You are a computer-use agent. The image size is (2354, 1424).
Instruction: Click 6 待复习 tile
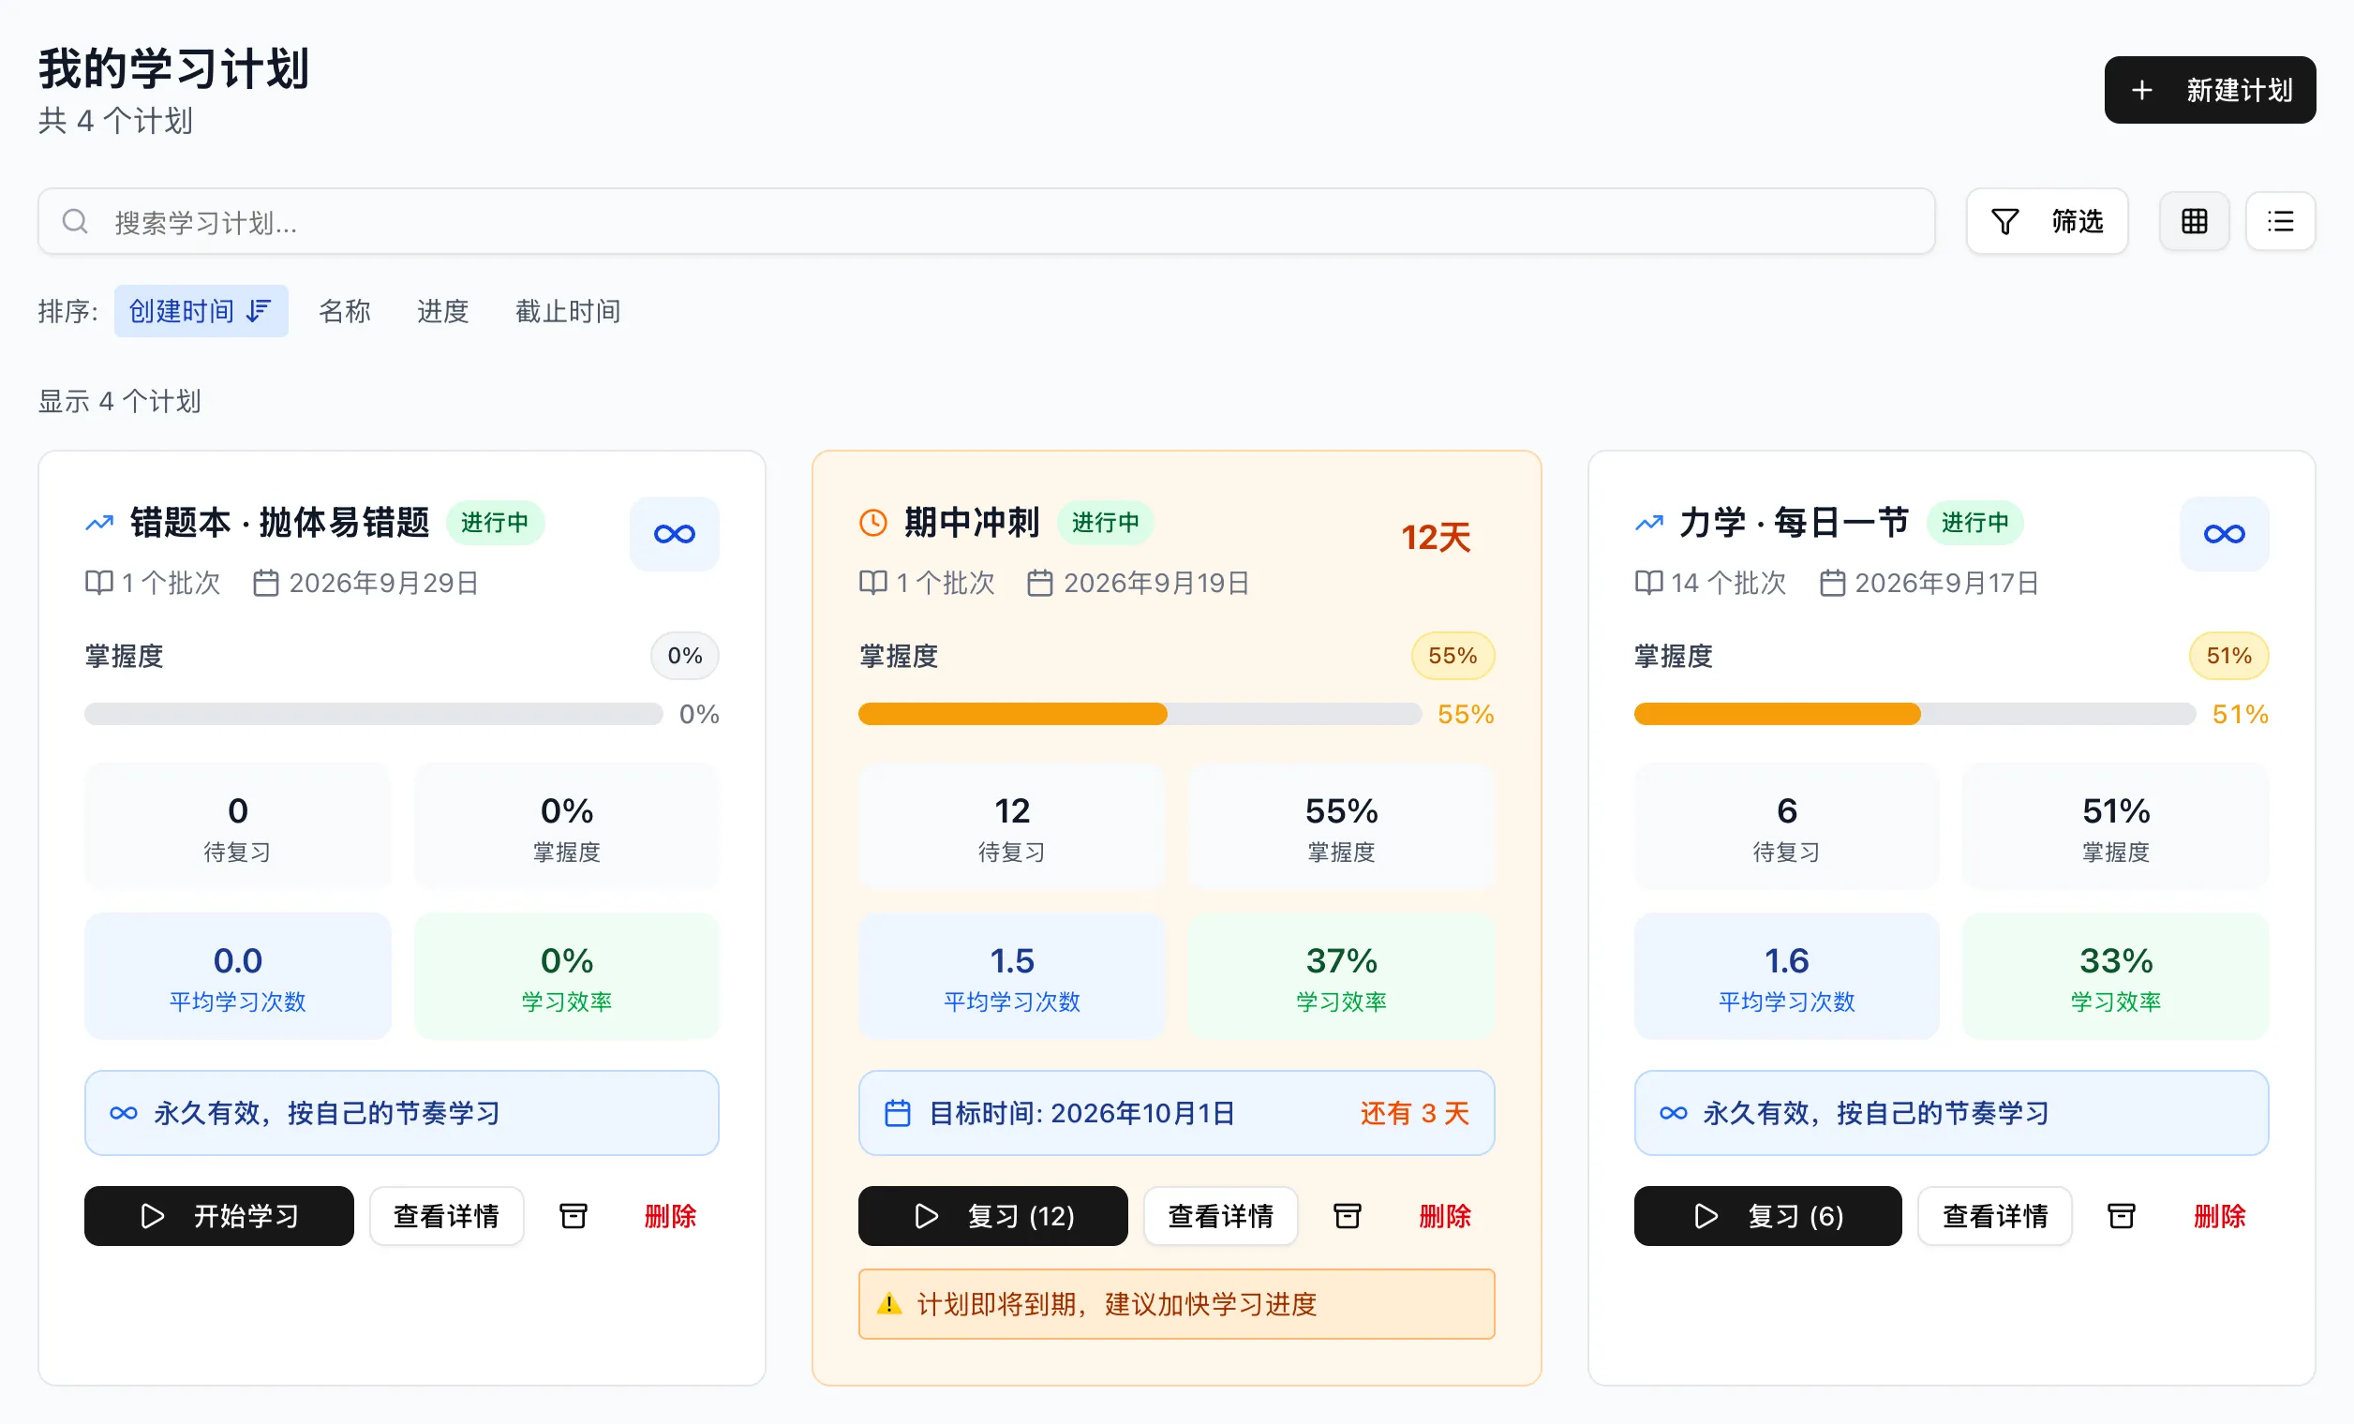[1785, 826]
